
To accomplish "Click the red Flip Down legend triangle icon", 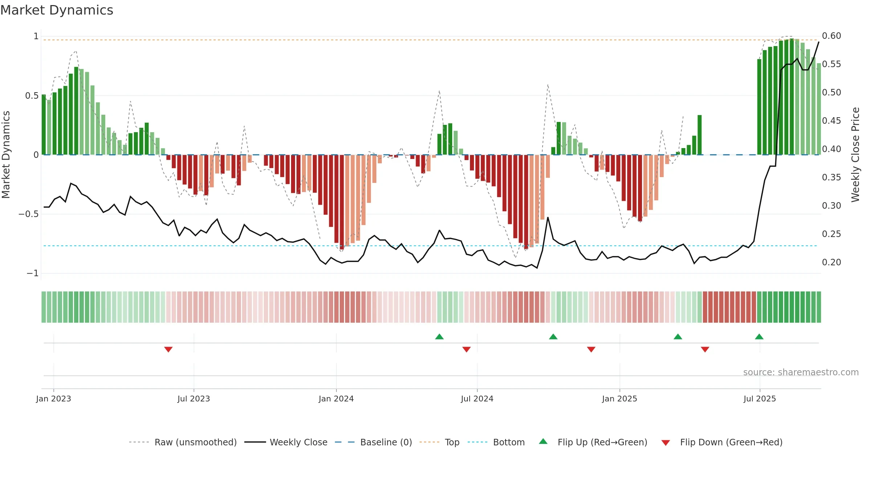I will click(x=666, y=443).
